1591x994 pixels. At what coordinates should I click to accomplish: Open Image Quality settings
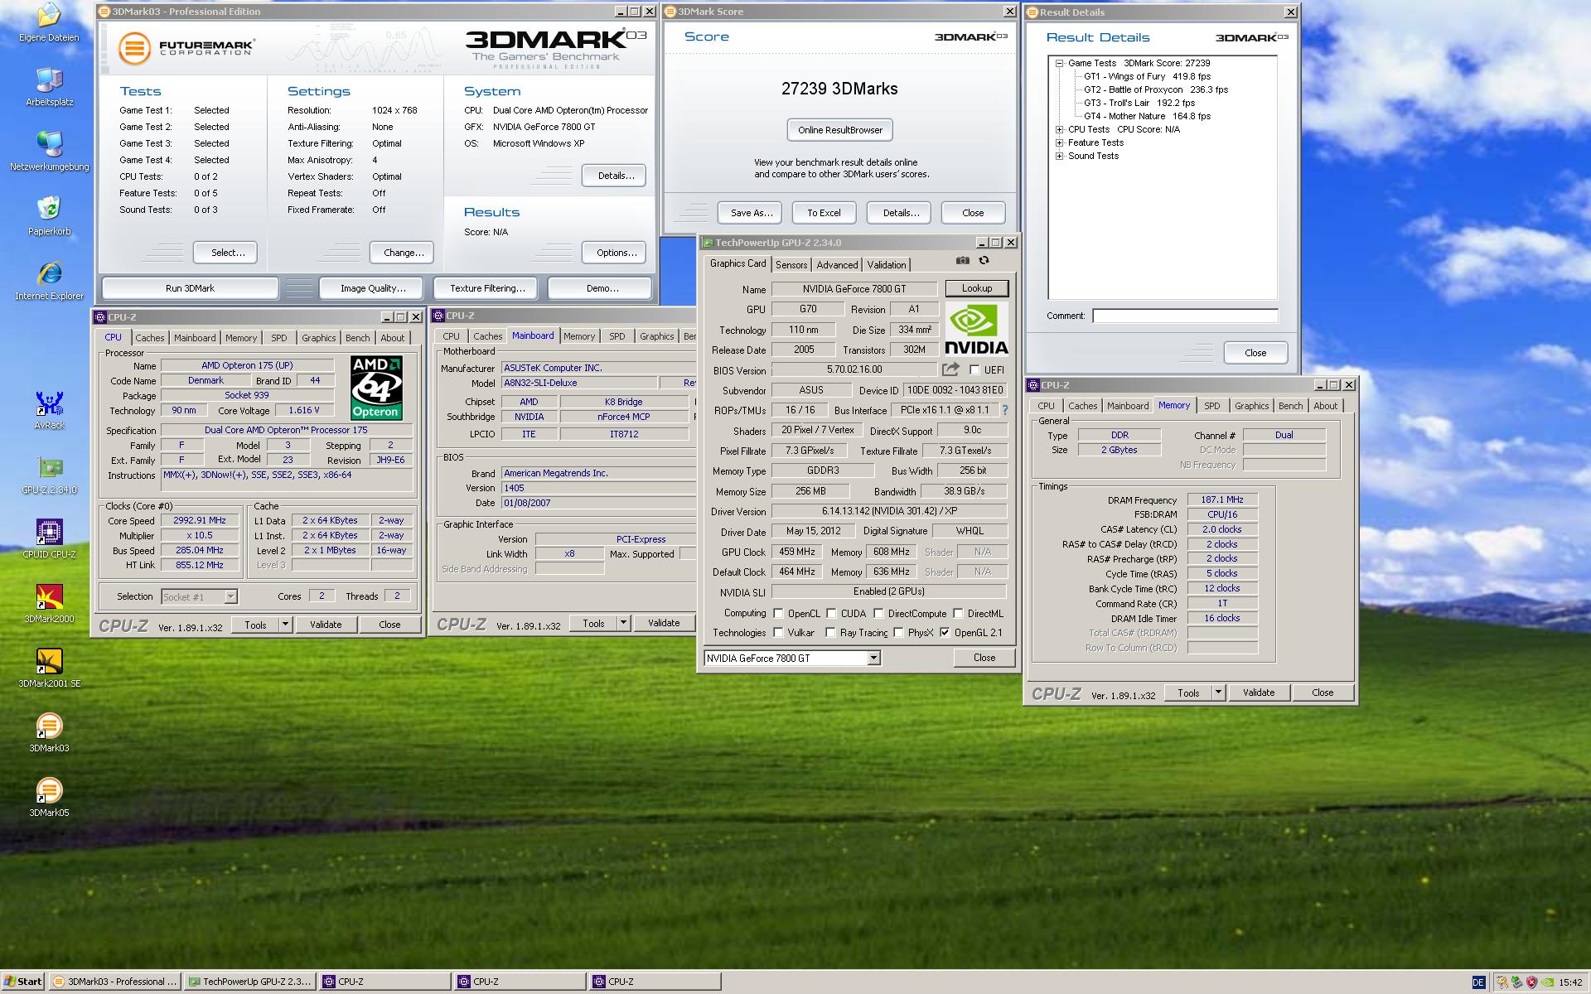373,288
